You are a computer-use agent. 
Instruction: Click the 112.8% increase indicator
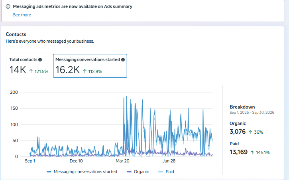coord(92,71)
